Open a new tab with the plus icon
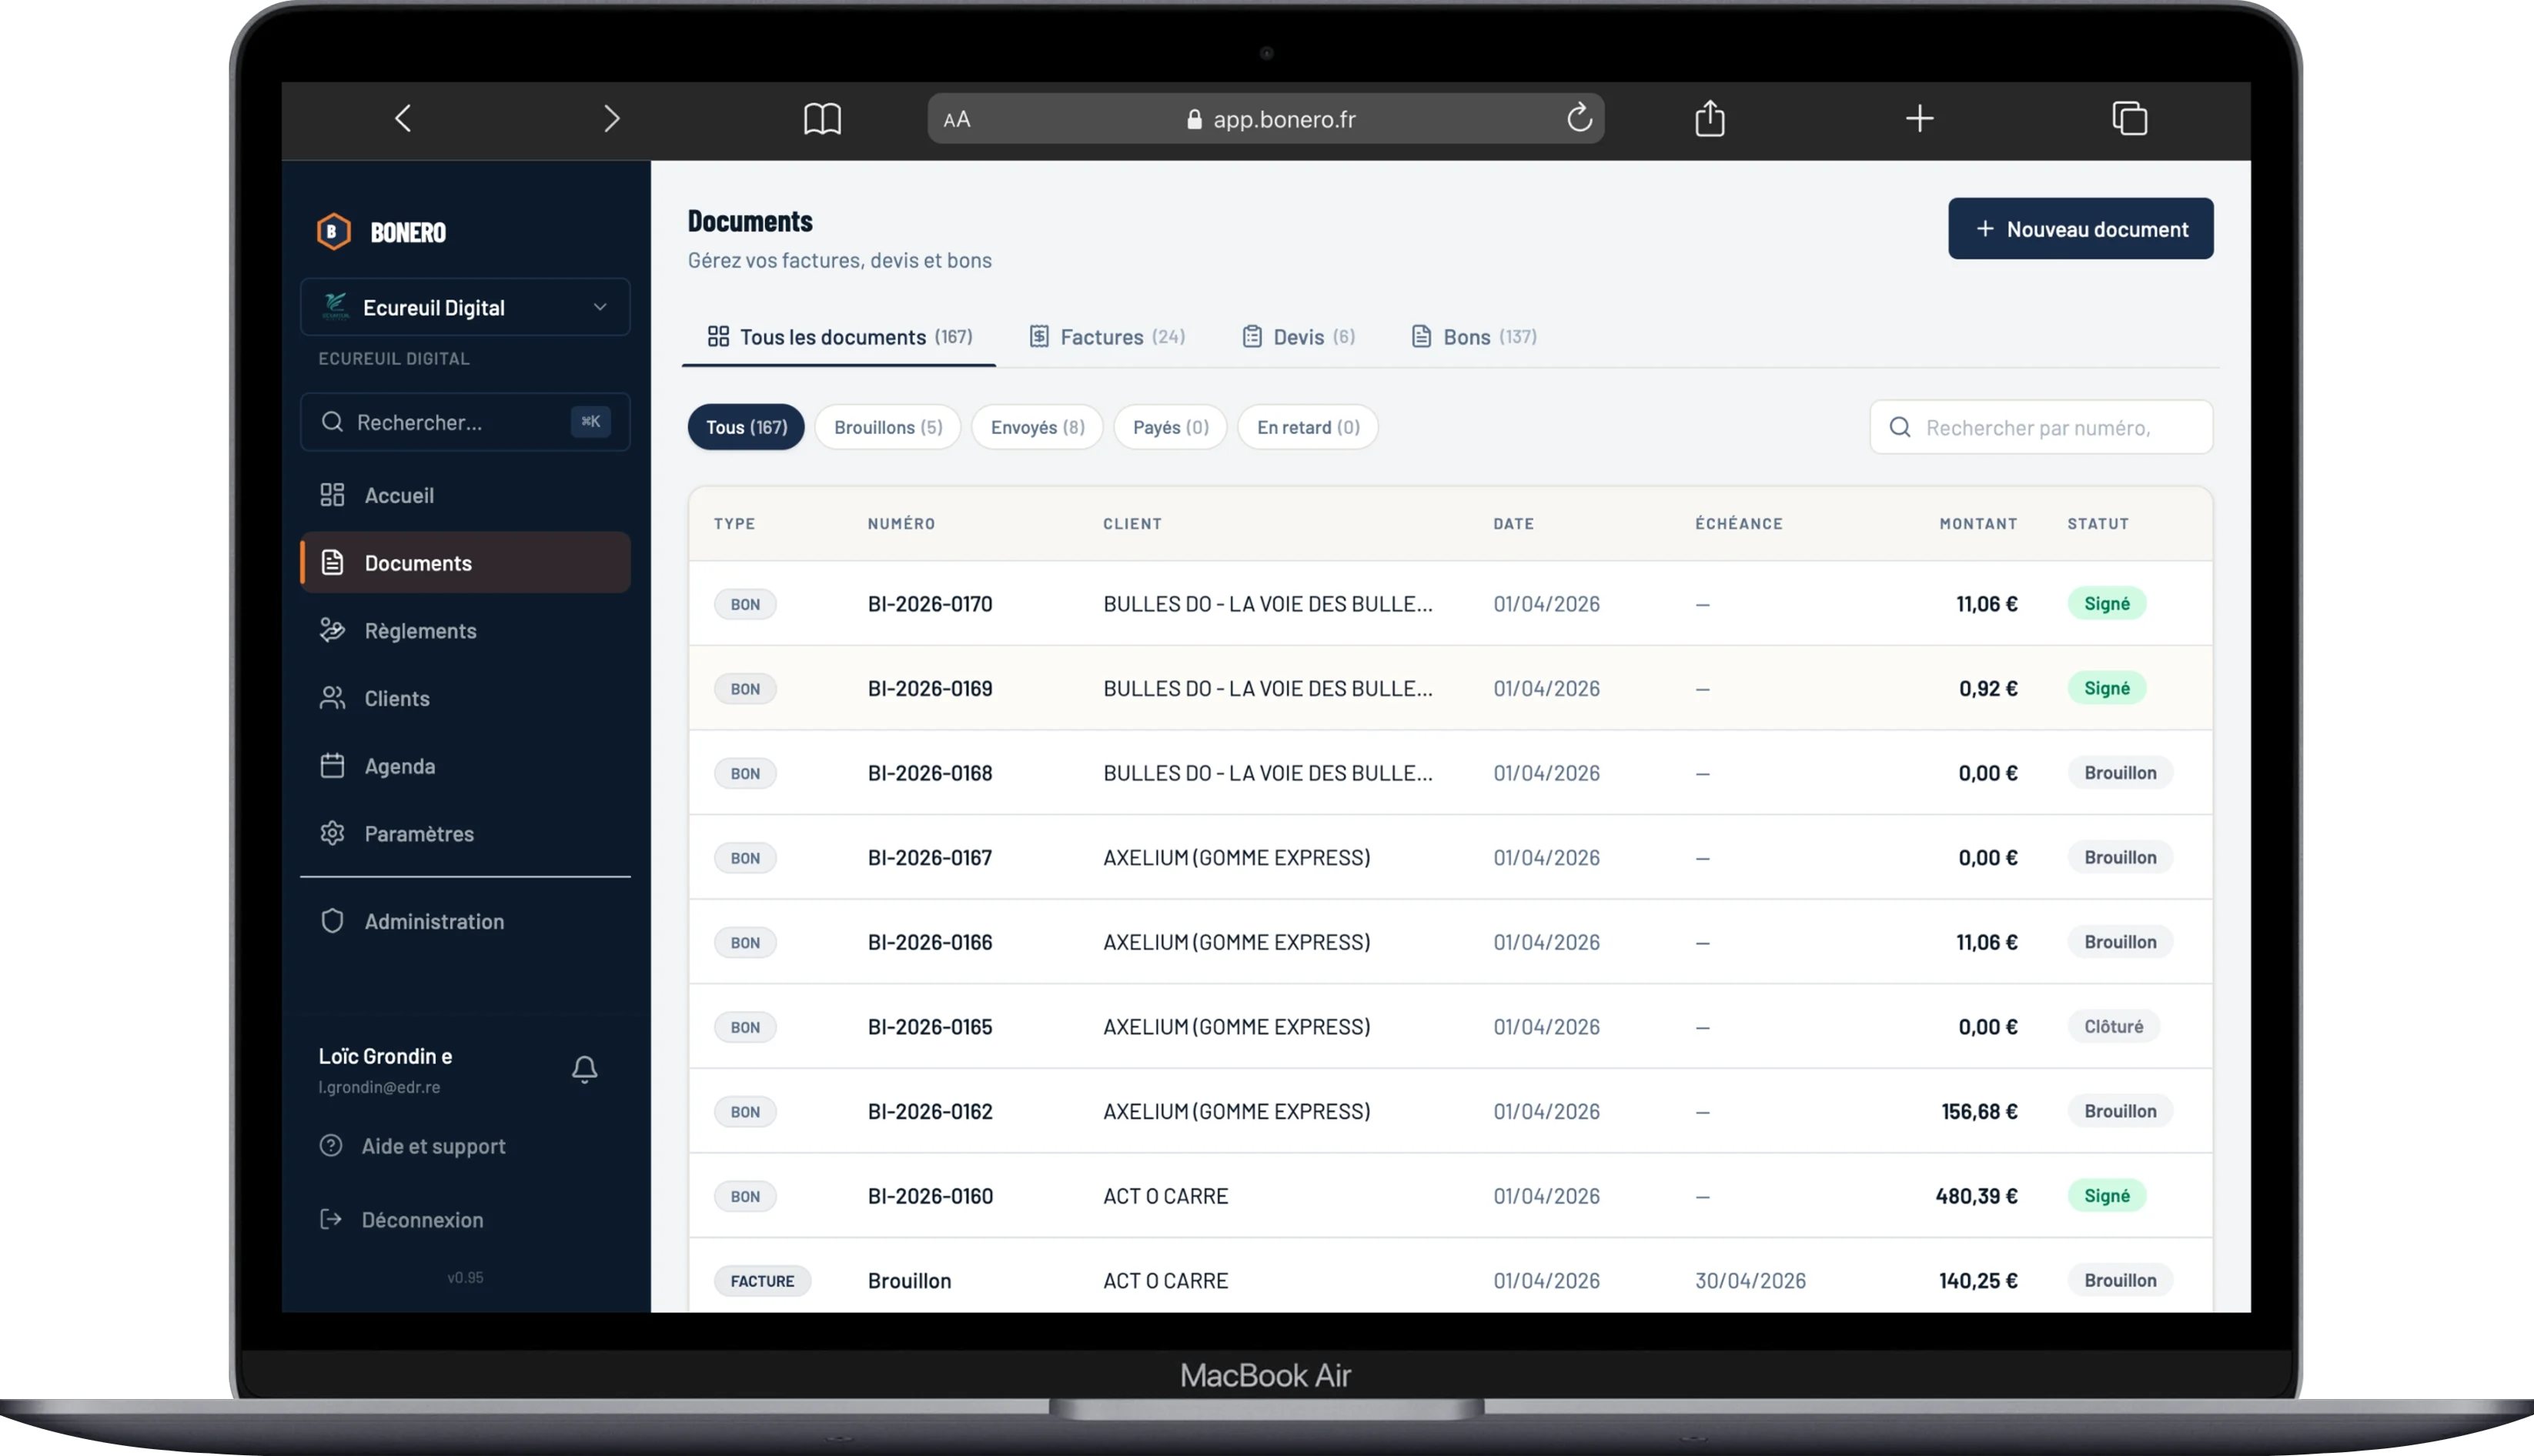 [1919, 119]
